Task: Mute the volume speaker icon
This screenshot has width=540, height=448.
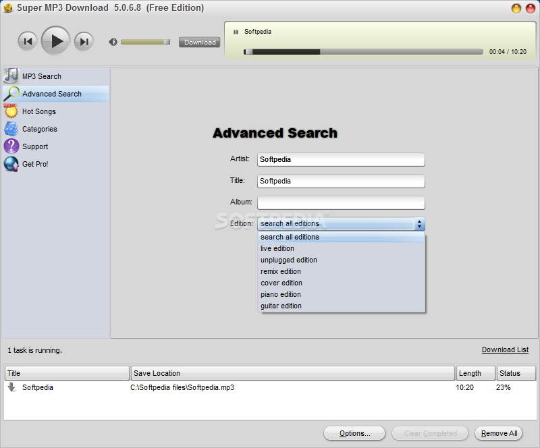Action: (113, 42)
